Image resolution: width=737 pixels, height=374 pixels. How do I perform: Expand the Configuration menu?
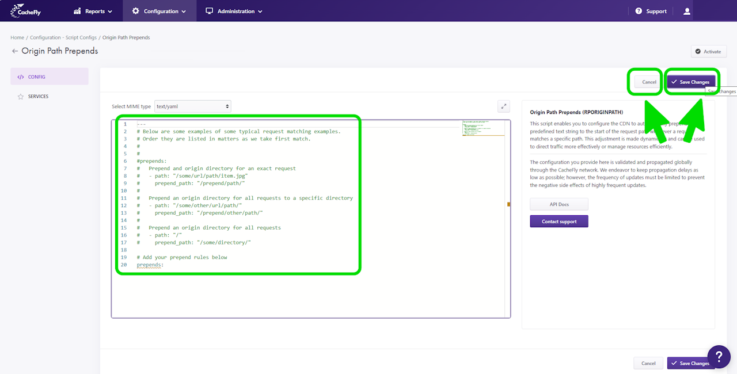pos(159,11)
